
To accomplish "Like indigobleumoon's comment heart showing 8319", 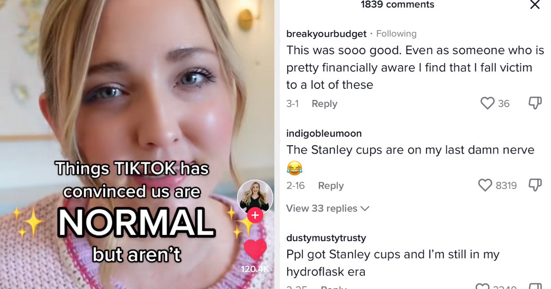I will point(485,185).
